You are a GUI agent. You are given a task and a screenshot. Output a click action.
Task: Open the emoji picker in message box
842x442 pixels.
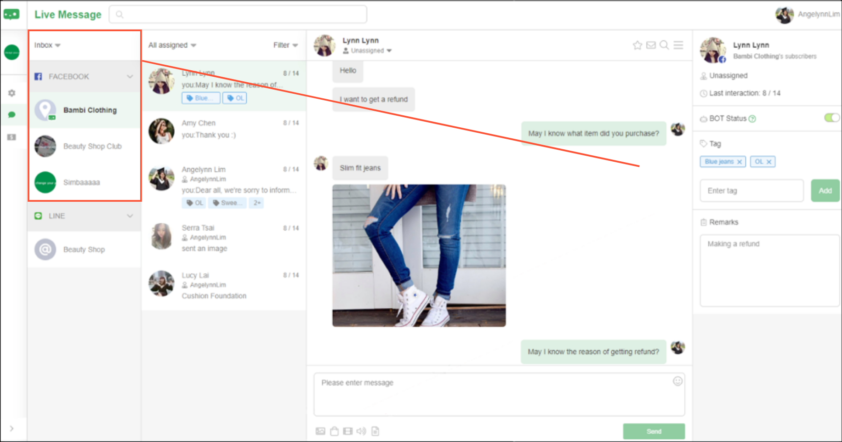[677, 381]
